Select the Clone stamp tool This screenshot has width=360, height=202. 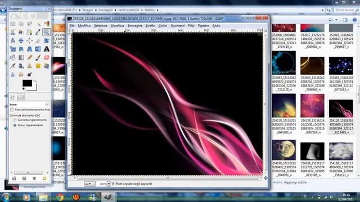pyautogui.click(x=29, y=66)
